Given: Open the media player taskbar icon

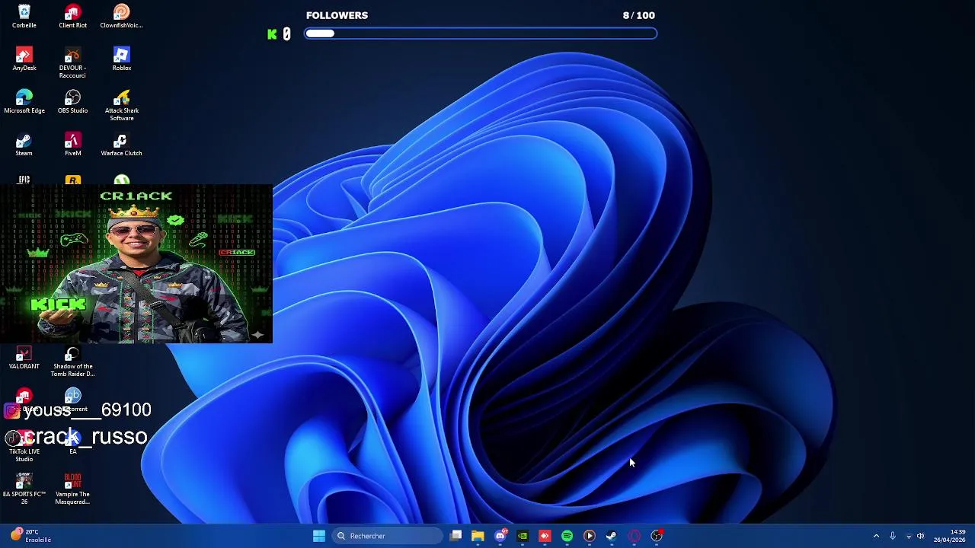Looking at the screenshot, I should 589,536.
